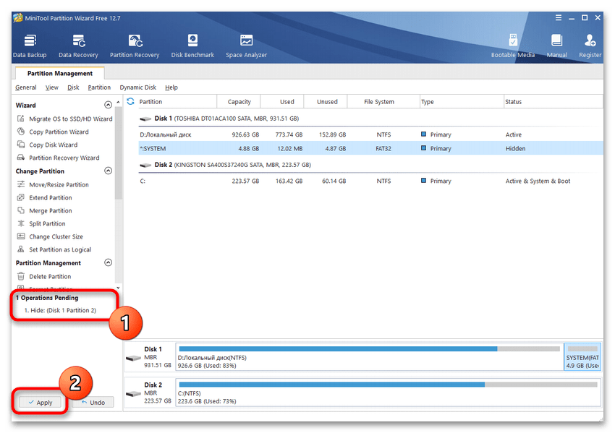Open the View menu

pos(52,87)
